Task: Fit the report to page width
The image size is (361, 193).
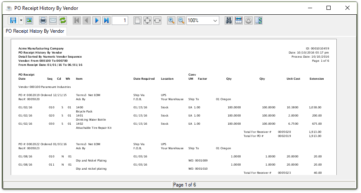Action: (x=157, y=20)
